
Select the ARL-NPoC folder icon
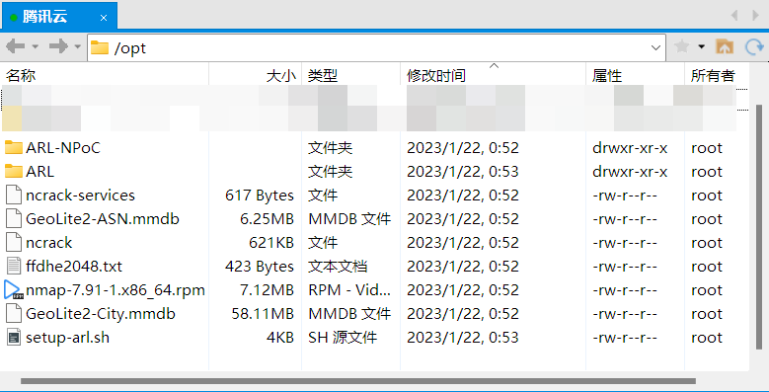coord(14,147)
